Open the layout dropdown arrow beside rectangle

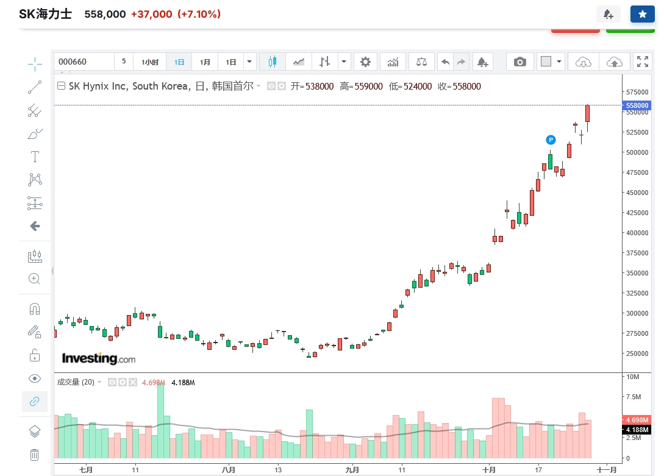[559, 62]
